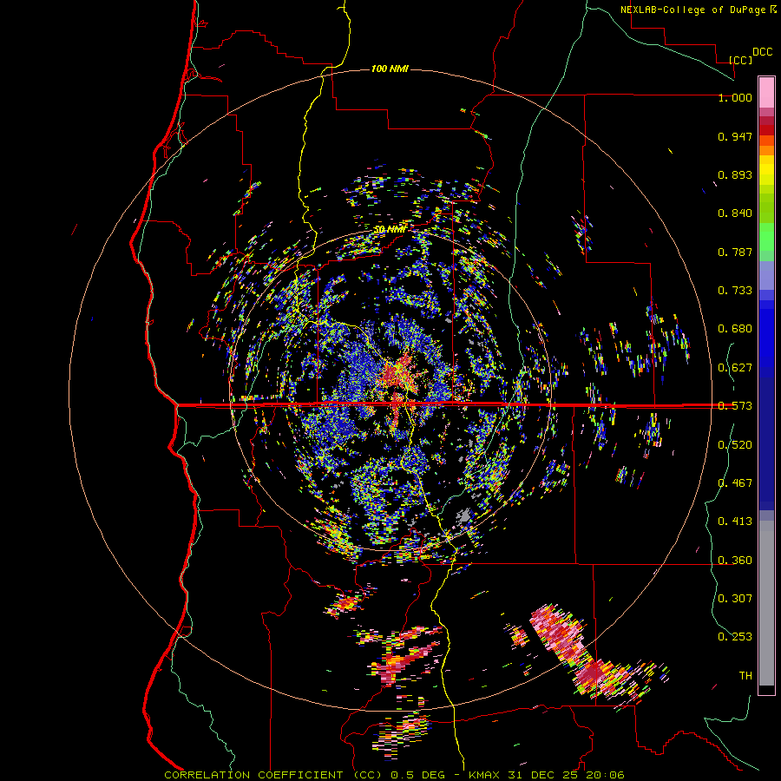Select the 0.467 legend value
781x781 pixels.
(x=735, y=483)
